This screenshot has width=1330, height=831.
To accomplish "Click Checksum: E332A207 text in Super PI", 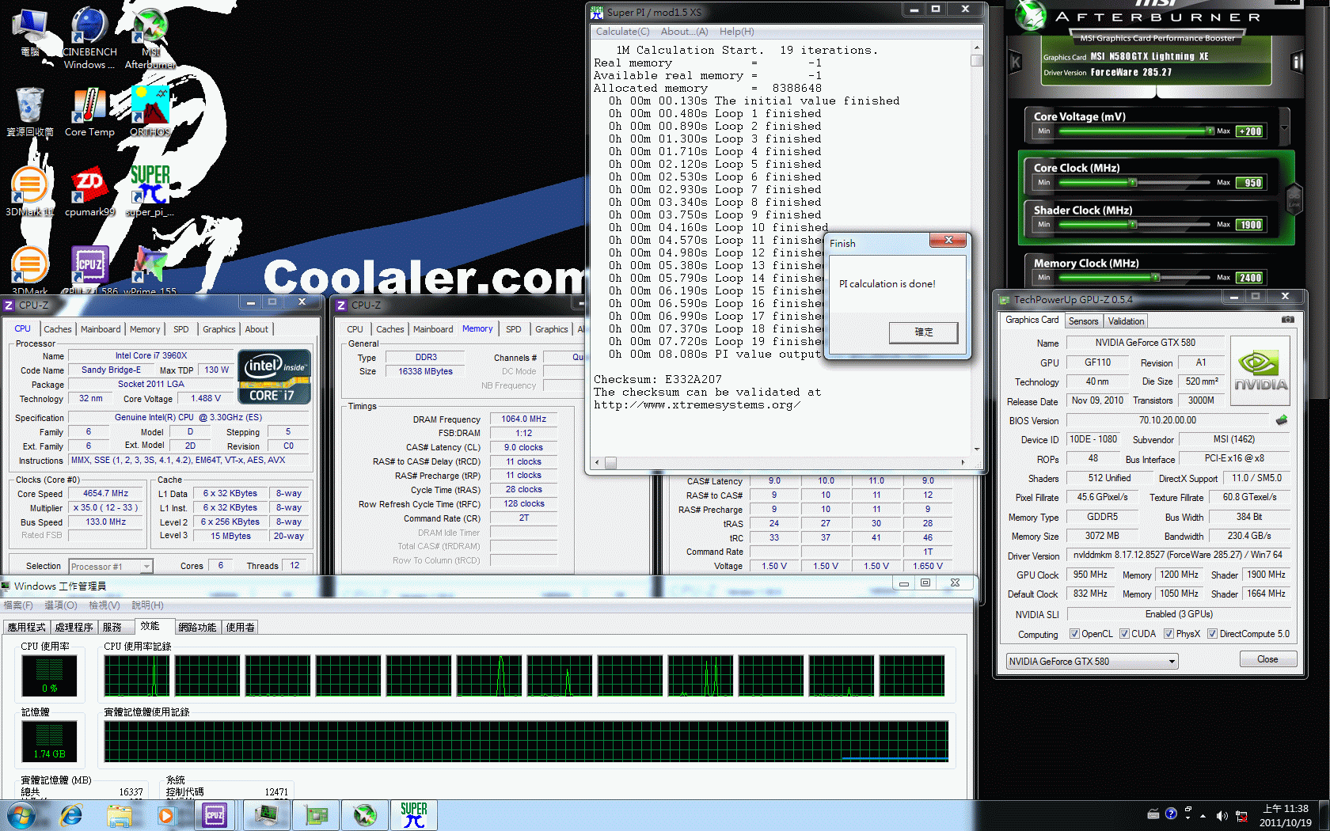I will pyautogui.click(x=658, y=379).
